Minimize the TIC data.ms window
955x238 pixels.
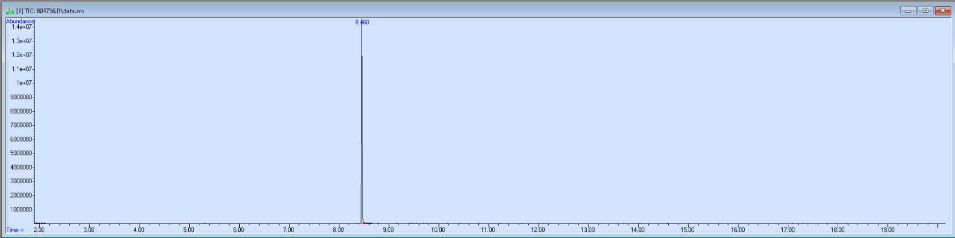pos(908,11)
